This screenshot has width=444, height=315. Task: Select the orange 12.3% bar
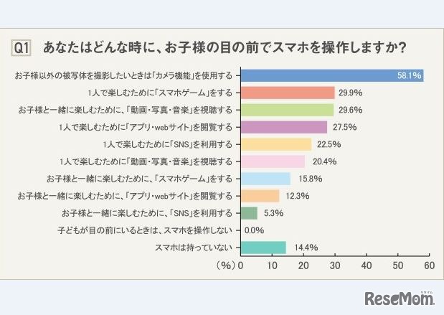click(260, 196)
